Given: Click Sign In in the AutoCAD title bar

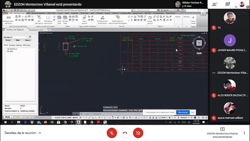Looking at the screenshot, I should pyautogui.click(x=165, y=10).
